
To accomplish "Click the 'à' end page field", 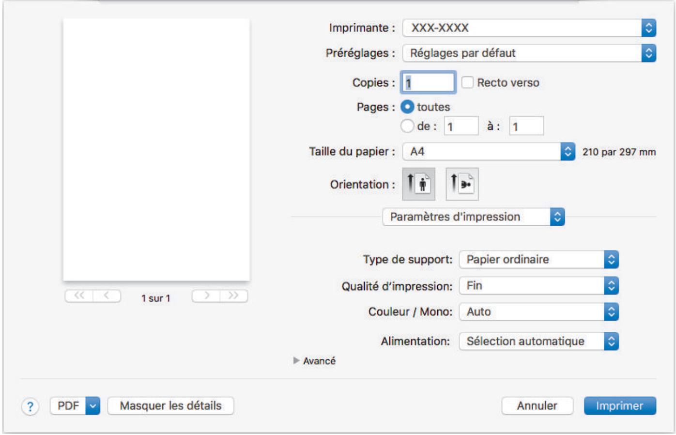I will click(526, 126).
